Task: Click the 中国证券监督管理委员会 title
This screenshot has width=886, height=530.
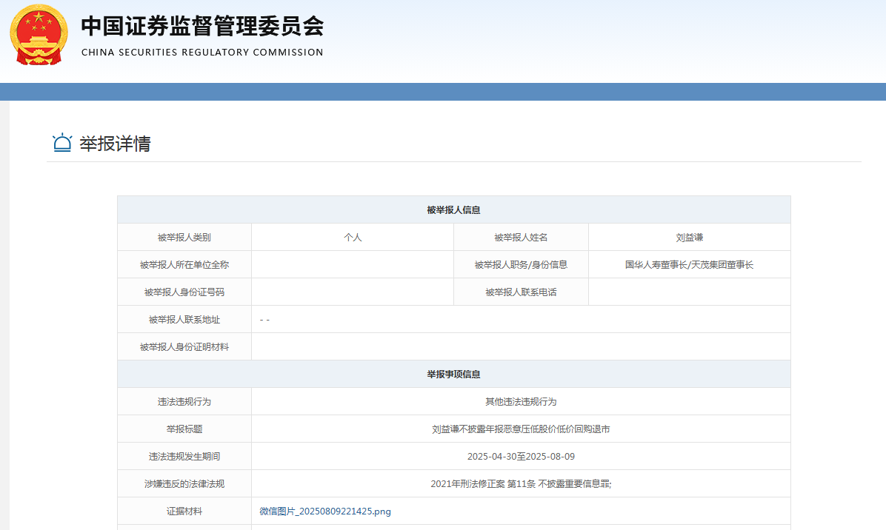Action: pos(202,26)
